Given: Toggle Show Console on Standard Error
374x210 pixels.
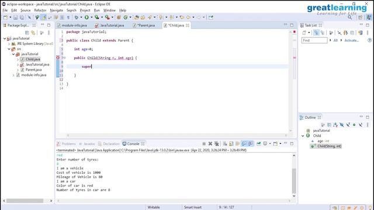Looking at the screenshot, I should click(250, 144).
